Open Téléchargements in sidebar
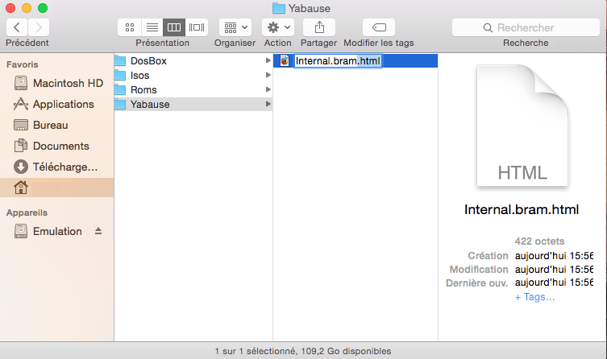This screenshot has height=359, width=607. [58, 167]
